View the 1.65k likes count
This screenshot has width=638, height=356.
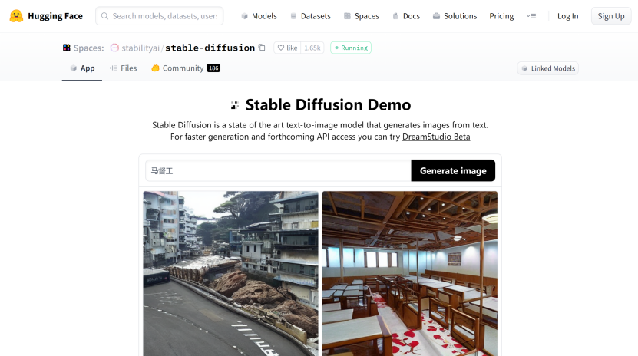(x=312, y=48)
